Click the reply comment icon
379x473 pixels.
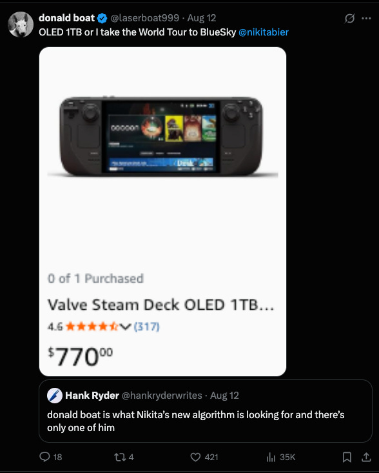pos(44,457)
